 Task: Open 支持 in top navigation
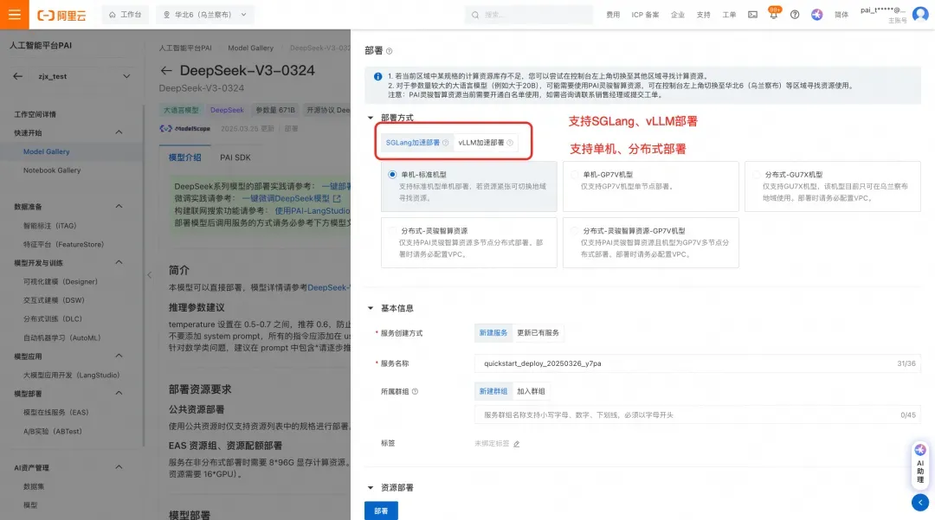(704, 15)
